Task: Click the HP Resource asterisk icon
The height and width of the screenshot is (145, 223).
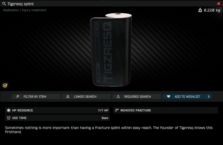Action: click(x=9, y=110)
